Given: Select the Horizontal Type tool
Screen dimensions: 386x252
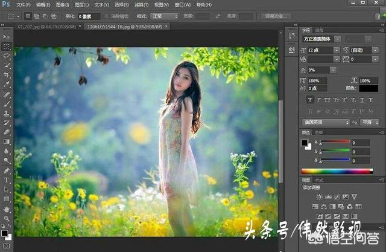Looking at the screenshot, I should click(6, 180).
